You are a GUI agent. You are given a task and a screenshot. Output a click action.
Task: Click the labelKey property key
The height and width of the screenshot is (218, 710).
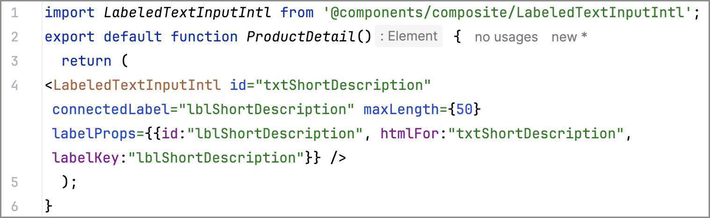tap(86, 158)
